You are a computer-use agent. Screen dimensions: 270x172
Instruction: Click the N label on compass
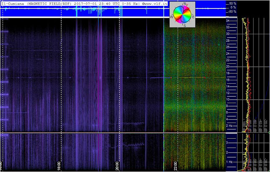[x=185, y=4]
